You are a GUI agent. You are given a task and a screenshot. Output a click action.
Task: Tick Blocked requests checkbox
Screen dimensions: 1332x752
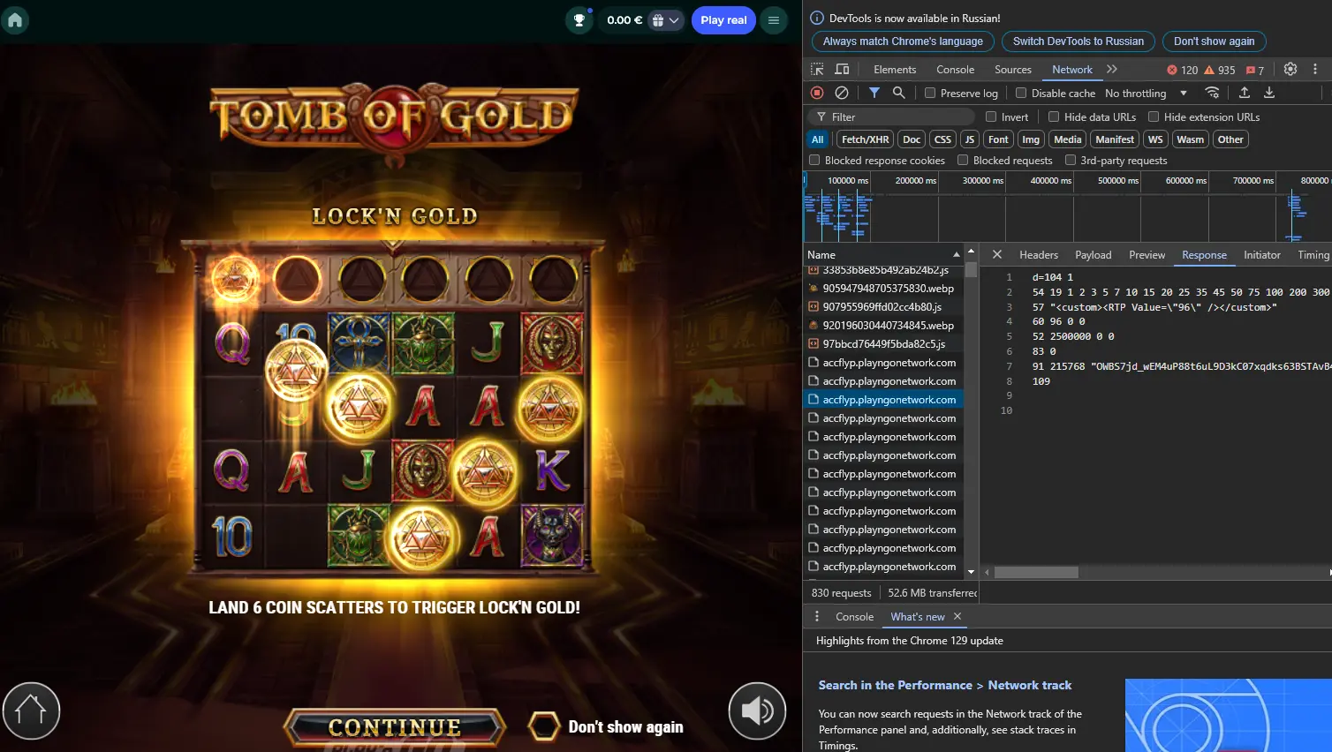pyautogui.click(x=963, y=160)
